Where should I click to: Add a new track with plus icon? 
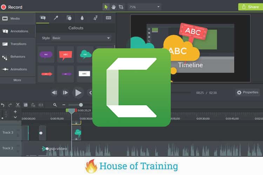click(15, 112)
